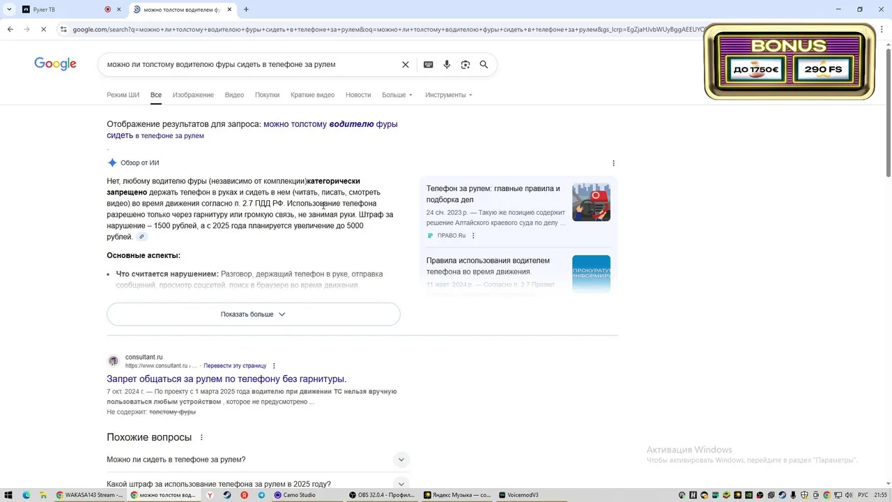Clear the Google search box text

click(x=405, y=64)
